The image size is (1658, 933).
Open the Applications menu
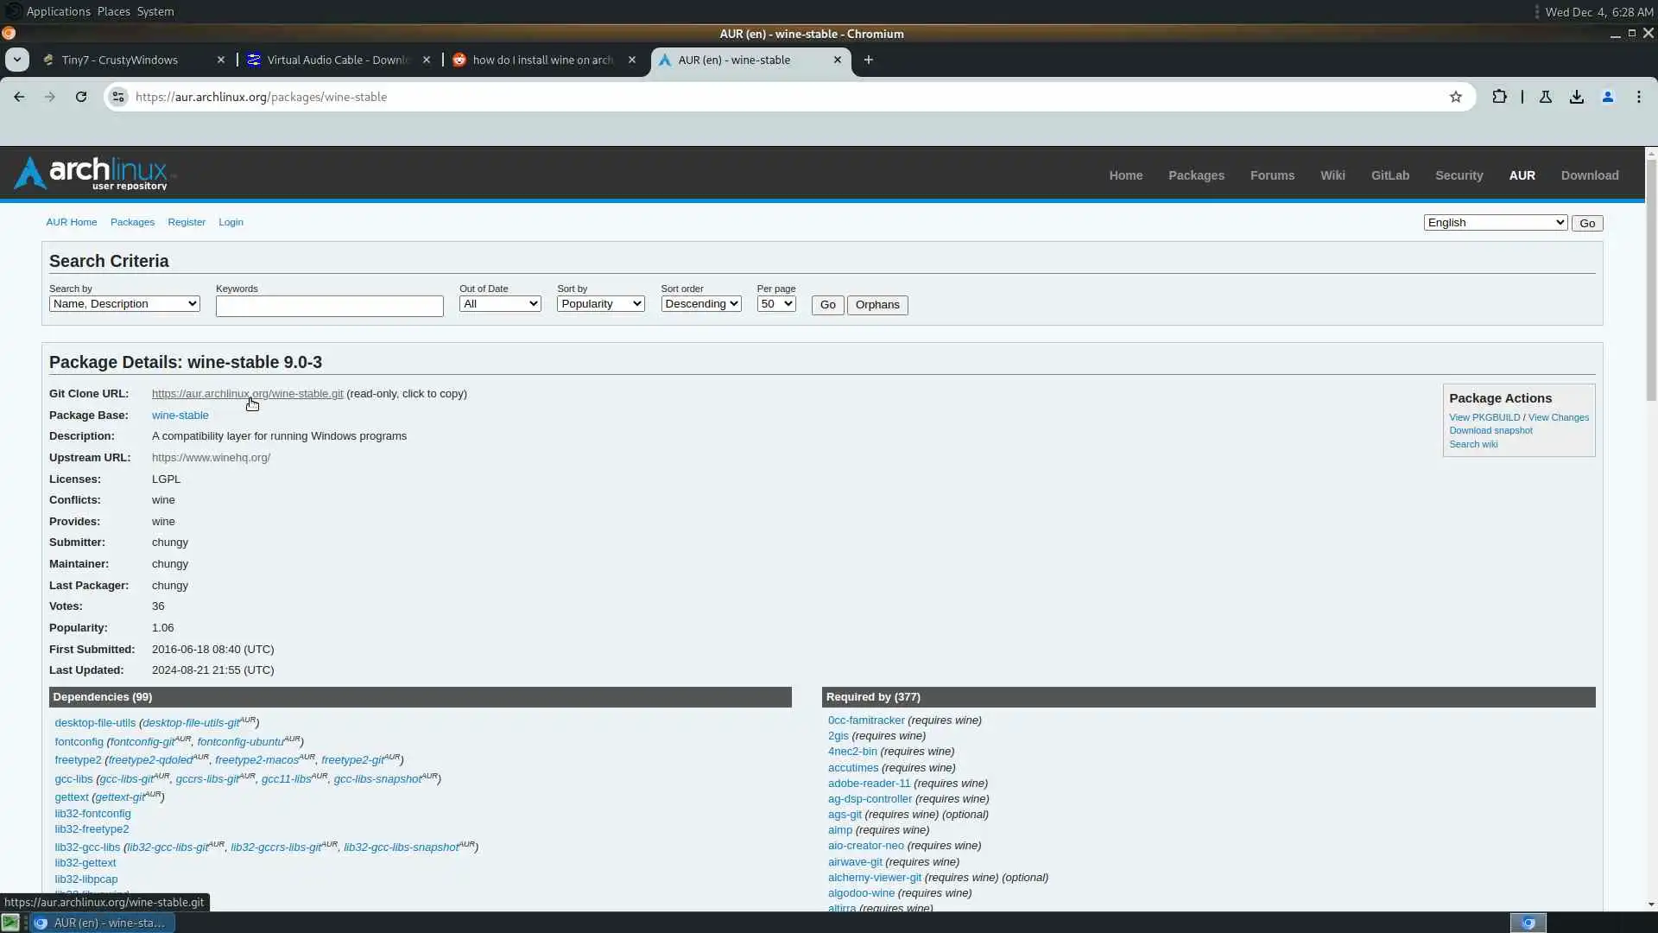coord(58,11)
